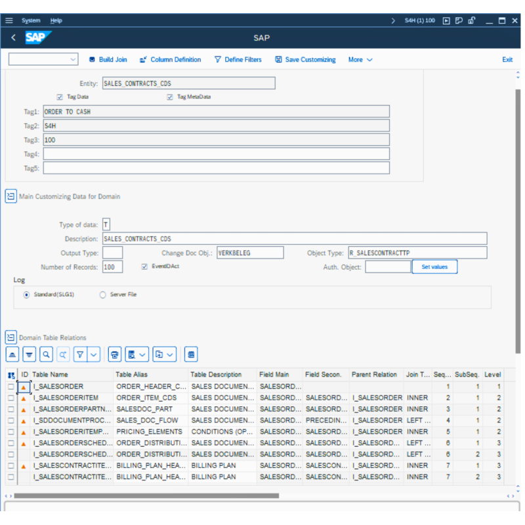Open the Help menu
Image resolution: width=525 pixels, height=525 pixels.
(x=56, y=20)
